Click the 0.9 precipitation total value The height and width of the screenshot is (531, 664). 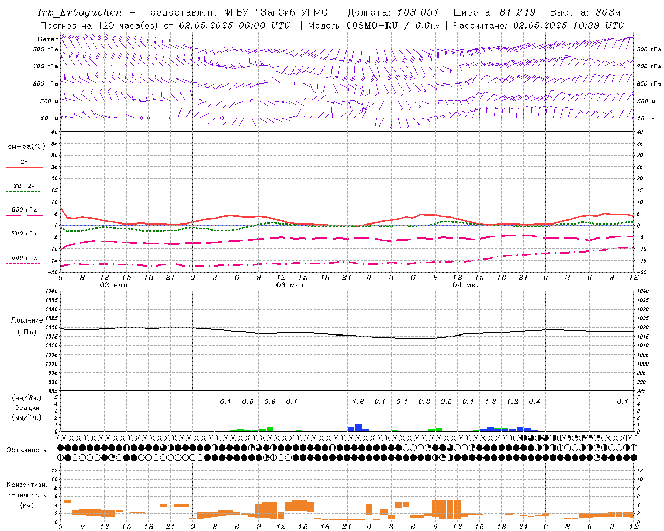270,401
